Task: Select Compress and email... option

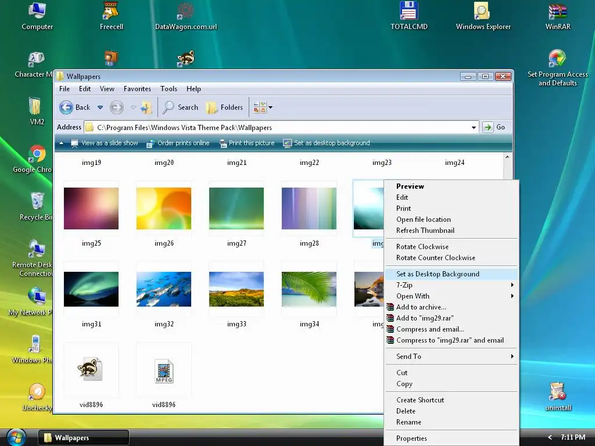Action: click(x=451, y=329)
